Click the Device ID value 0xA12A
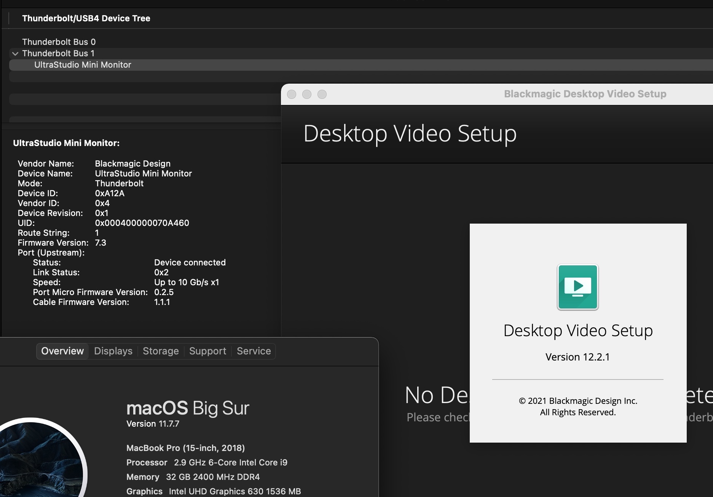 [110, 193]
